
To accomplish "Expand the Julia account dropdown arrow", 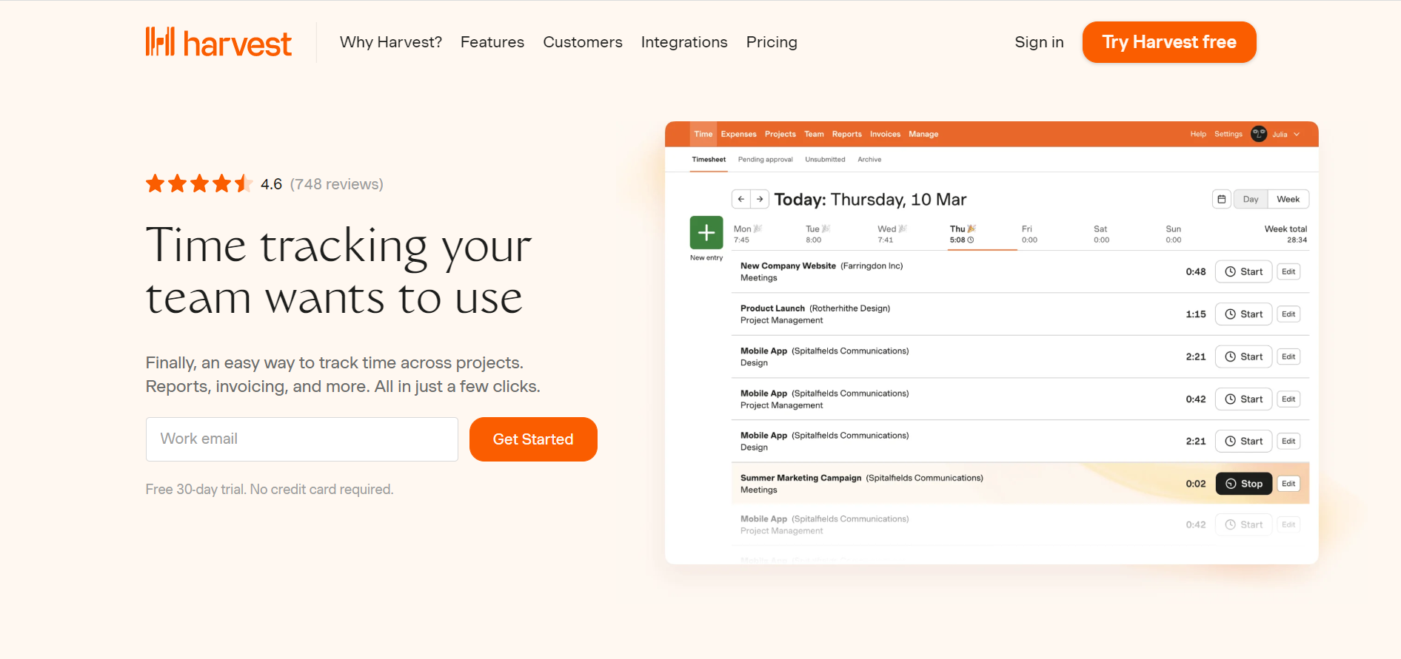I will (1297, 135).
